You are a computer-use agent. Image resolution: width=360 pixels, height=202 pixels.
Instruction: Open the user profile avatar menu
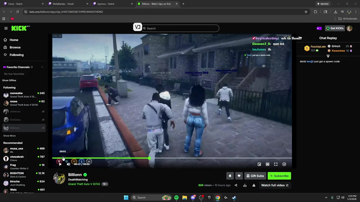coord(350,28)
